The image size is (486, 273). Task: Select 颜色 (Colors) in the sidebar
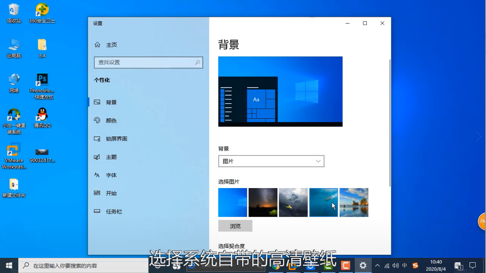(97, 120)
